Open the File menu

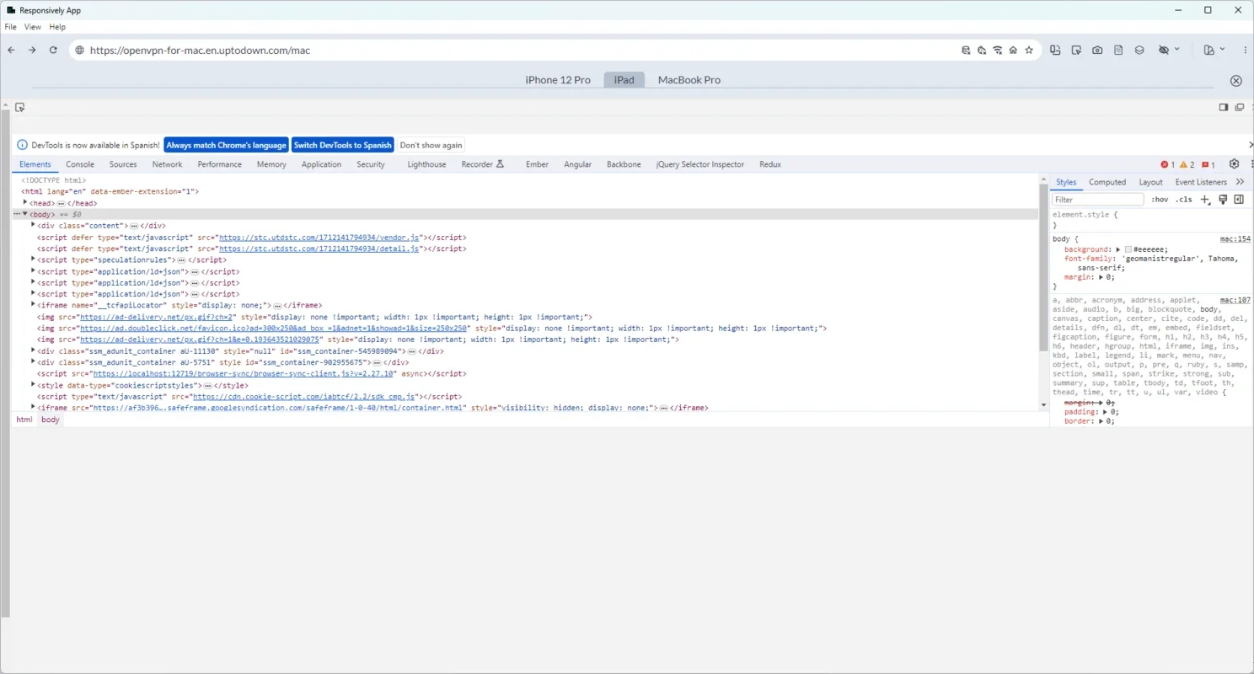tap(11, 27)
